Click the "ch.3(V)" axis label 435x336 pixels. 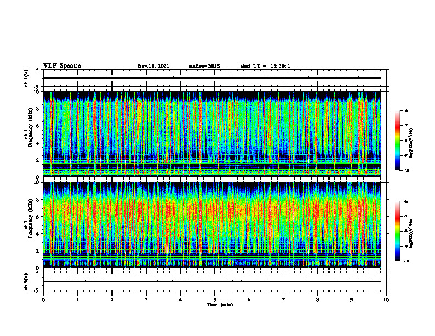[26, 282]
